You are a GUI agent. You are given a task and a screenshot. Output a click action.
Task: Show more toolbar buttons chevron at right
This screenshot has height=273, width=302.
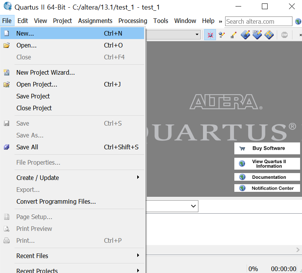coord(300,35)
